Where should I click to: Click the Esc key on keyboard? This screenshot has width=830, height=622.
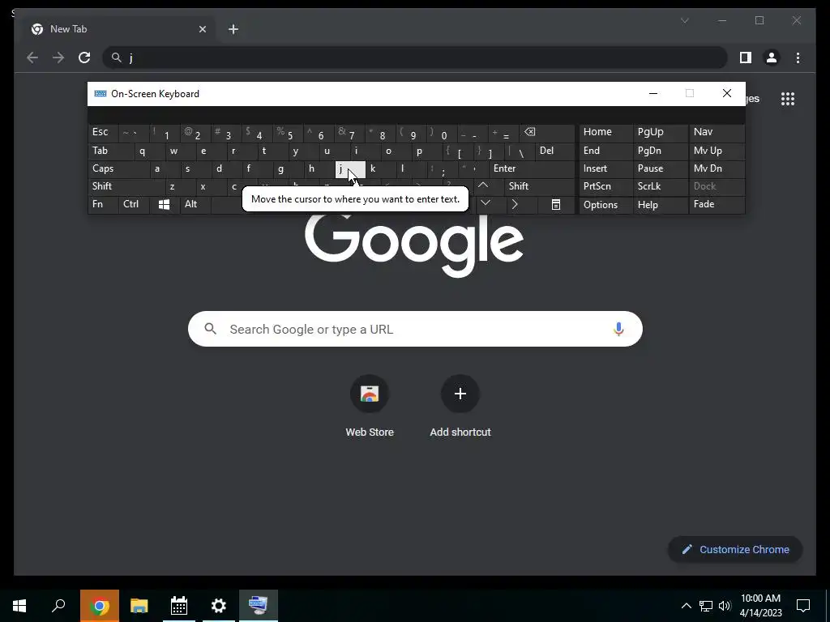tap(103, 133)
